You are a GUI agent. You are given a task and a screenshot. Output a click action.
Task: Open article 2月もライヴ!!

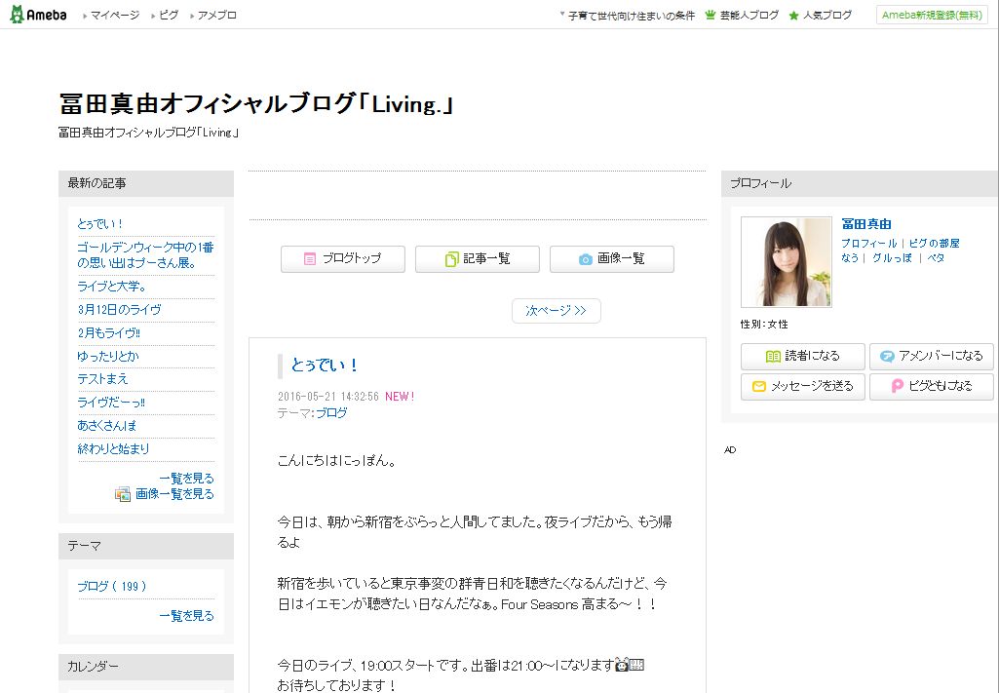click(x=108, y=332)
